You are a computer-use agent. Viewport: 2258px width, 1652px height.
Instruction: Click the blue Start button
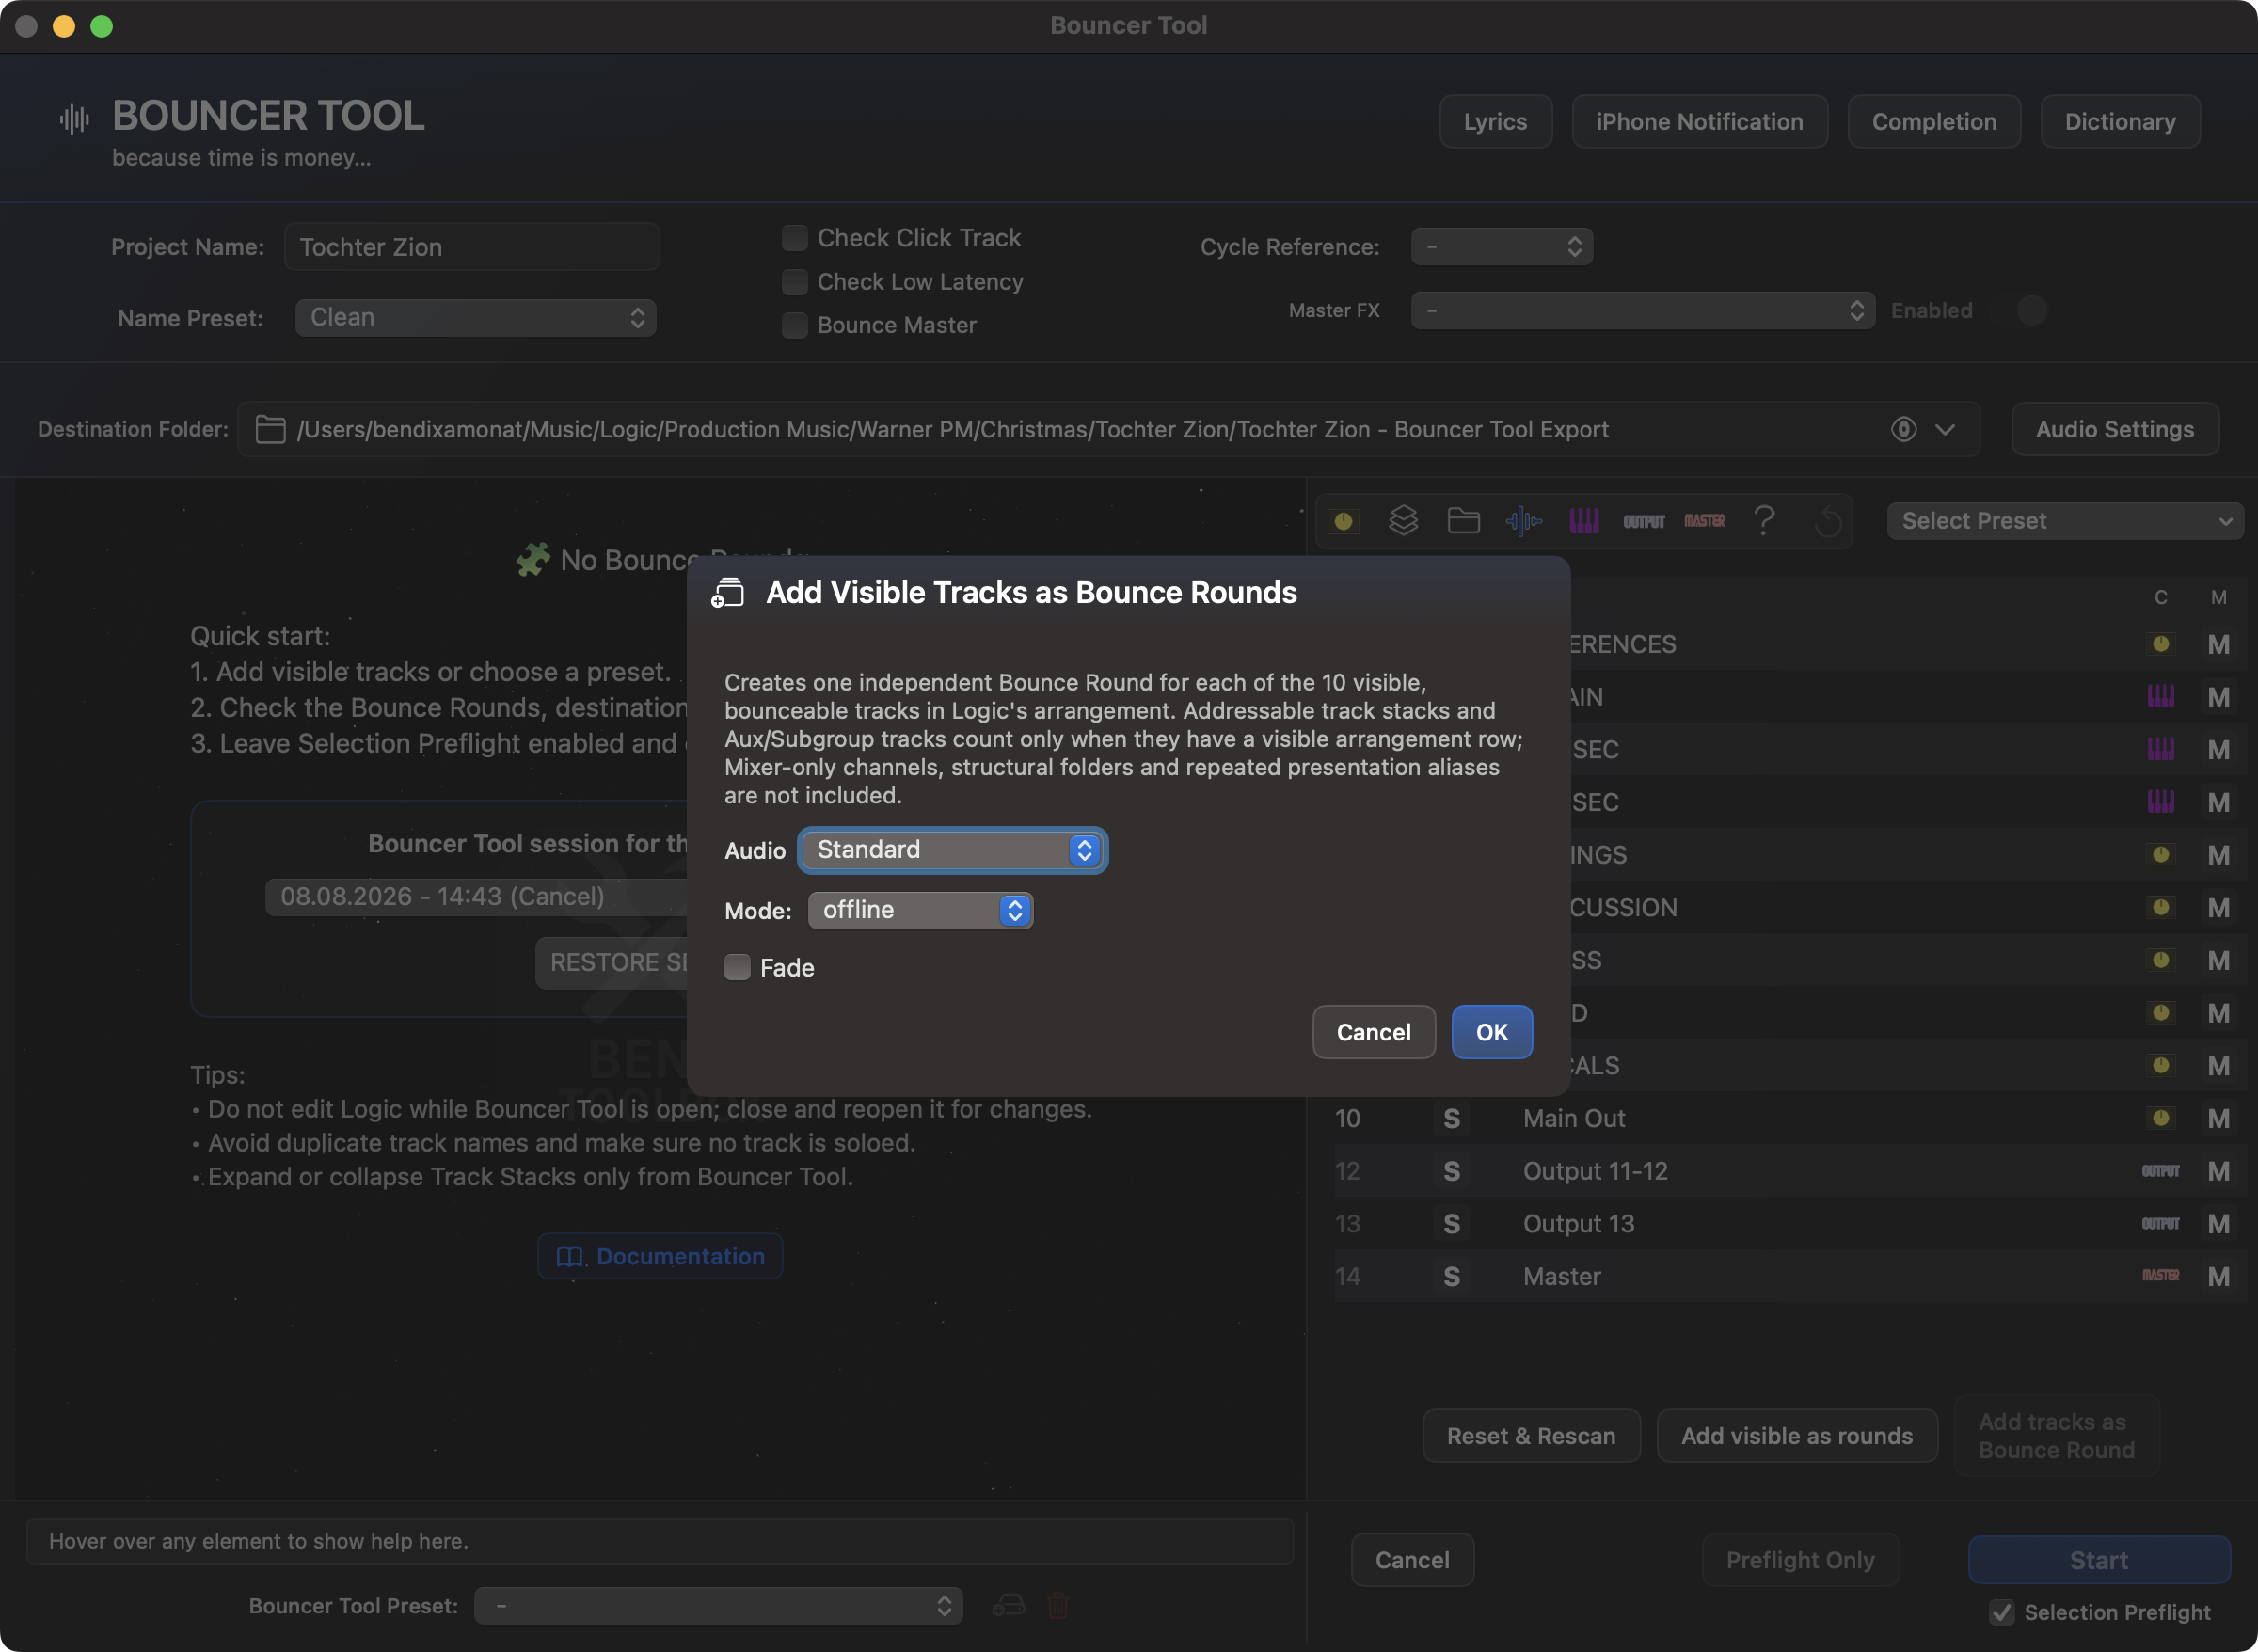[2098, 1560]
